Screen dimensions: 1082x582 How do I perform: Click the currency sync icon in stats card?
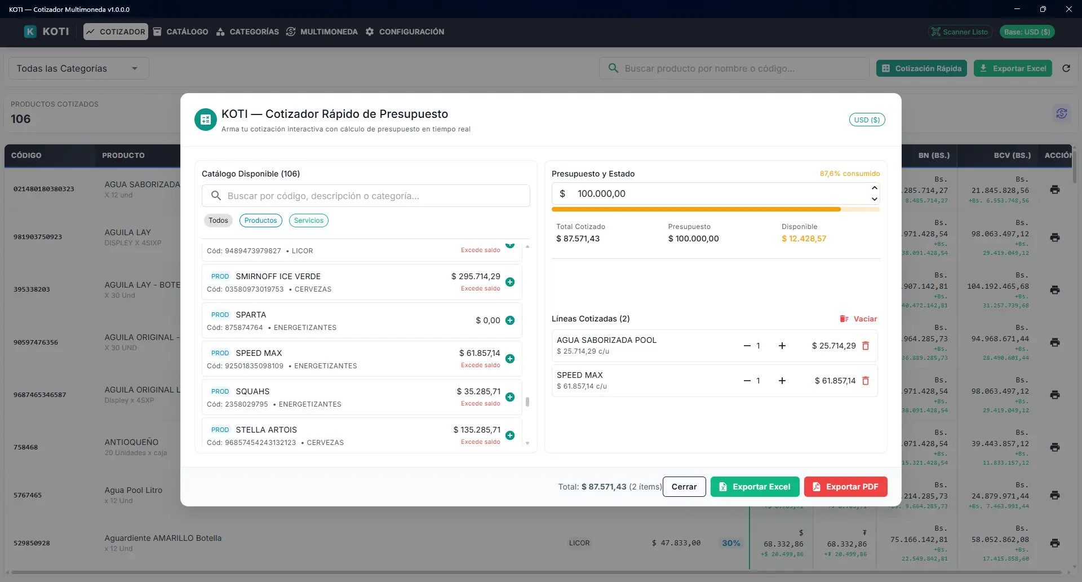coord(1062,113)
